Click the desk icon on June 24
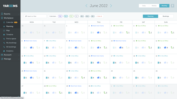 (114, 78)
